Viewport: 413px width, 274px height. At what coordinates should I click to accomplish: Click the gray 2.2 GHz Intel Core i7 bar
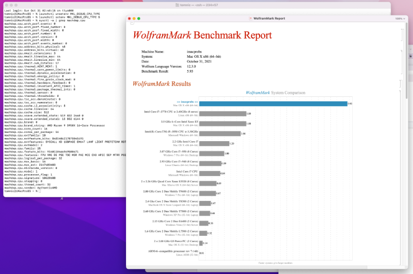click(x=214, y=143)
